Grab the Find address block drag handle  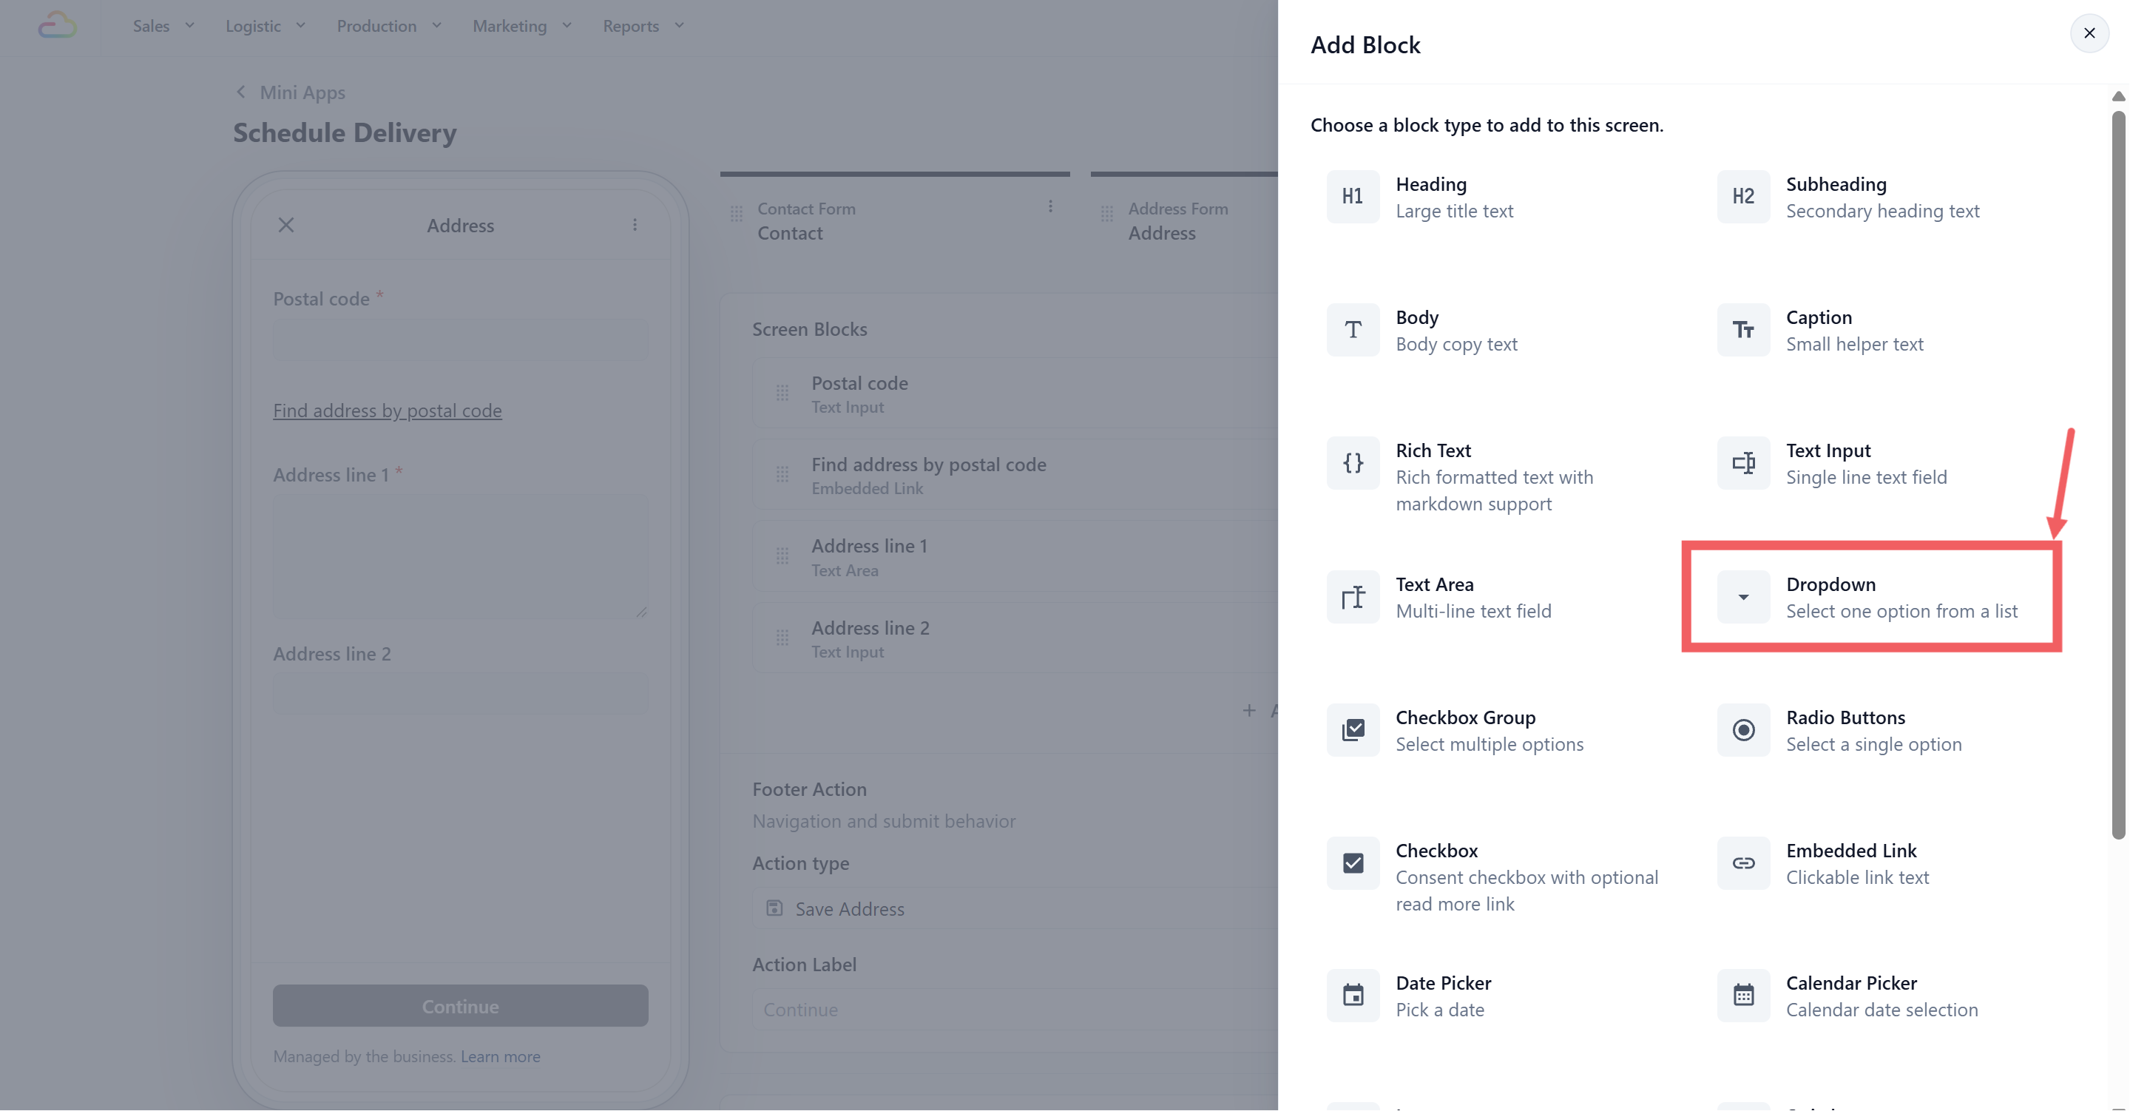click(x=782, y=475)
